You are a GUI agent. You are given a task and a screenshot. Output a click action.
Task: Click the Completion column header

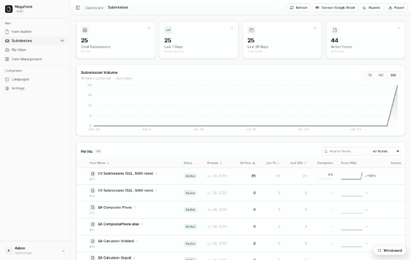(x=325, y=163)
